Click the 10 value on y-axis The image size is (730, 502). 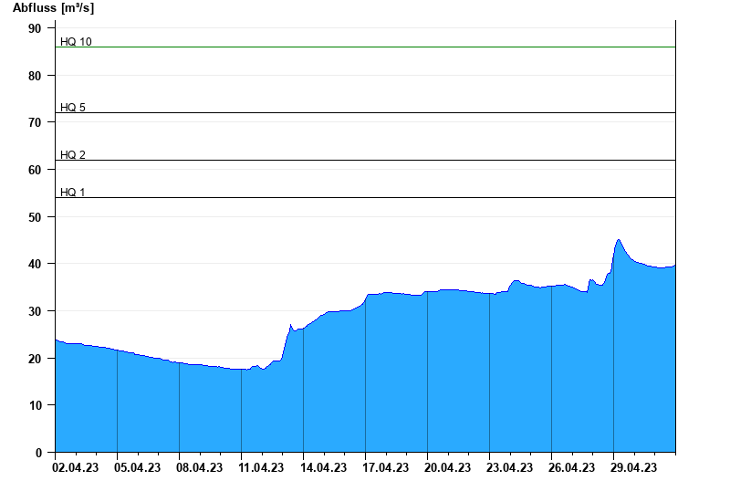click(35, 405)
